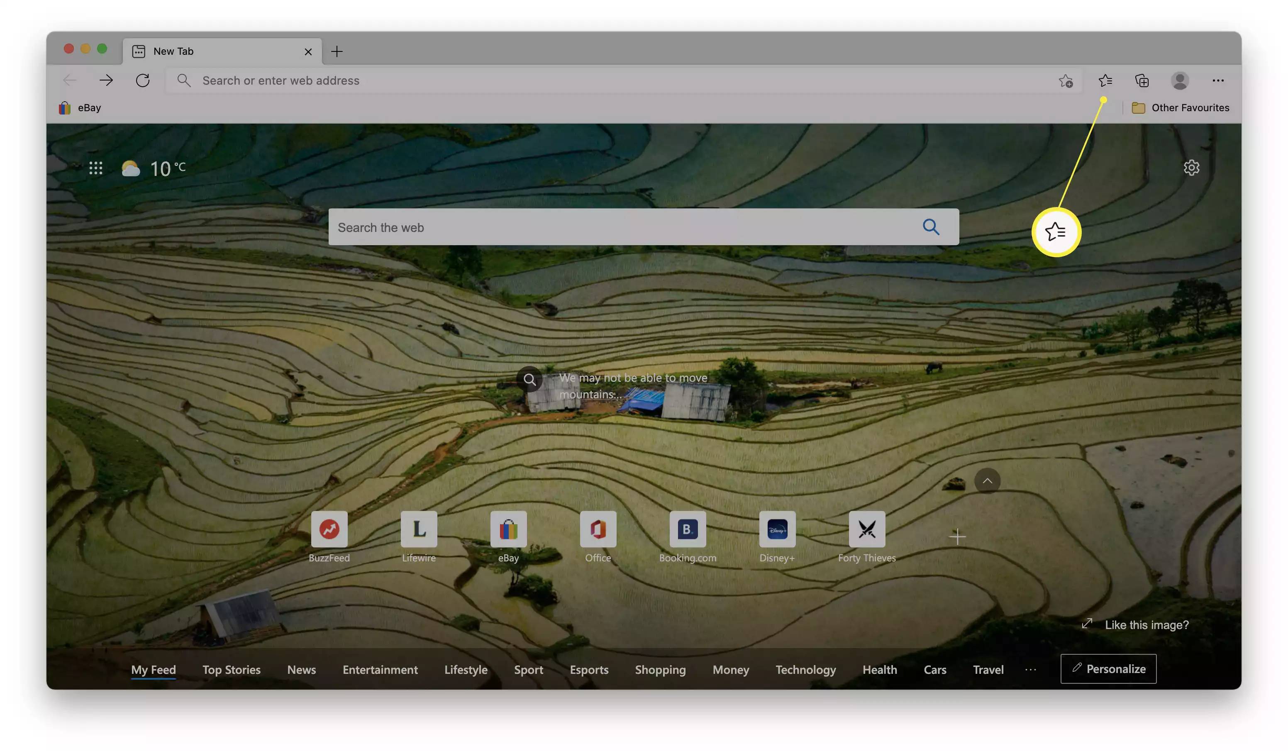Select the My Feed tab
Screen dimensions: 1288x751
pyautogui.click(x=154, y=669)
